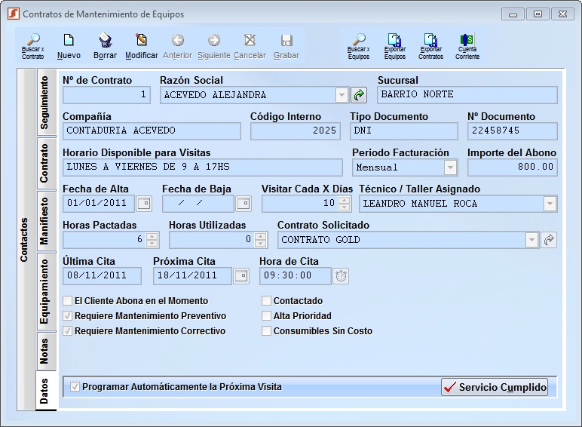Go to next record with Siguiente
Viewport: 582px width, 427px height.
coord(214,46)
